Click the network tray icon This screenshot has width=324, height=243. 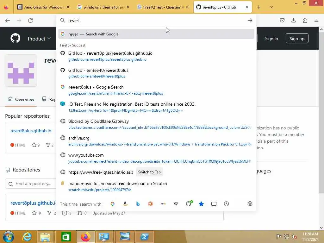[x=286, y=236]
